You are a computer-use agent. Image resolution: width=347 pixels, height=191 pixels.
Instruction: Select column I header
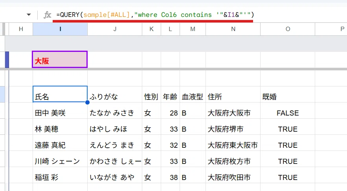click(x=60, y=29)
